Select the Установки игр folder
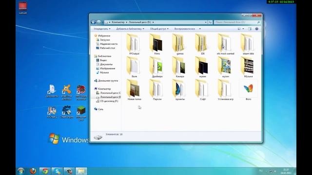312x175 pixels. tap(225, 89)
